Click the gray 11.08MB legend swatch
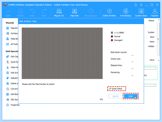The height and width of the screenshot is (122, 162). pyautogui.click(x=112, y=33)
